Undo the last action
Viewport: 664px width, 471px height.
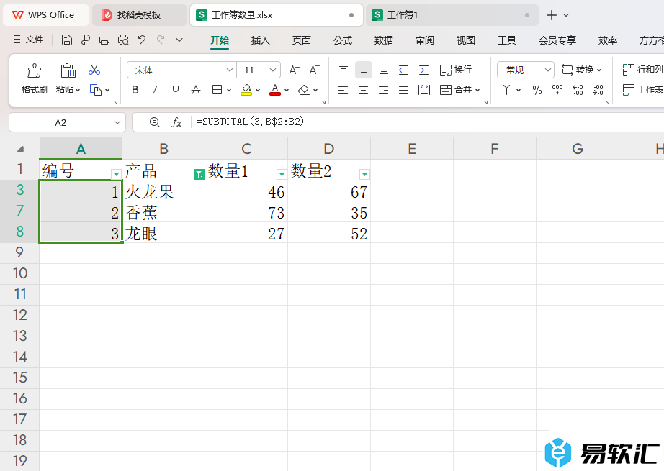[x=142, y=40]
